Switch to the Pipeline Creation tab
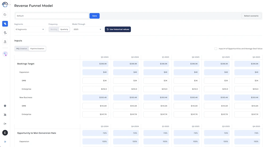Viewport: 266px width, 147px height. pos(37,48)
